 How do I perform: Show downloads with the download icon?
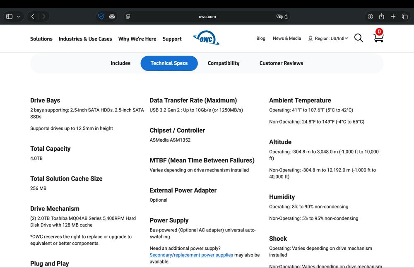[371, 17]
